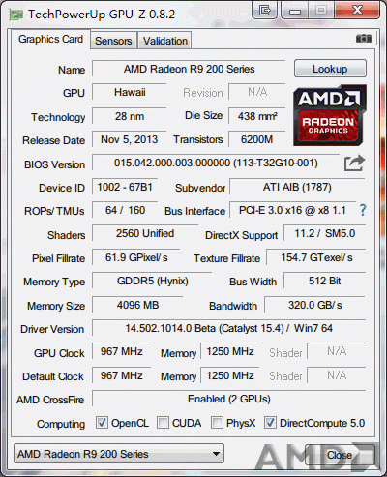The height and width of the screenshot is (477, 387).
Task: Switch to the Sensors tab
Action: pyautogui.click(x=113, y=41)
